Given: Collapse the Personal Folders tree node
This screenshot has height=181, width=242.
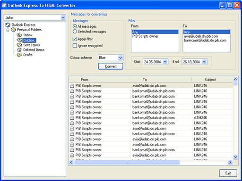Looking at the screenshot, I should (x=8, y=30).
